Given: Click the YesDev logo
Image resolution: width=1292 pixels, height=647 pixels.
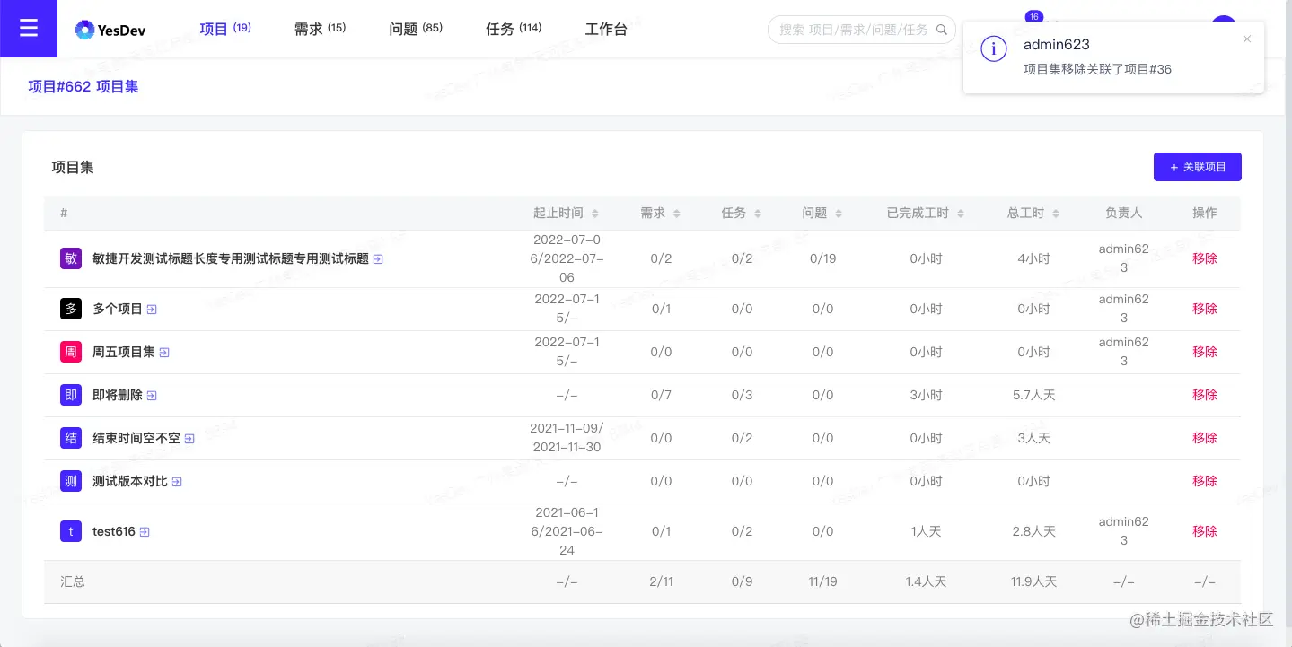Looking at the screenshot, I should click(x=110, y=30).
